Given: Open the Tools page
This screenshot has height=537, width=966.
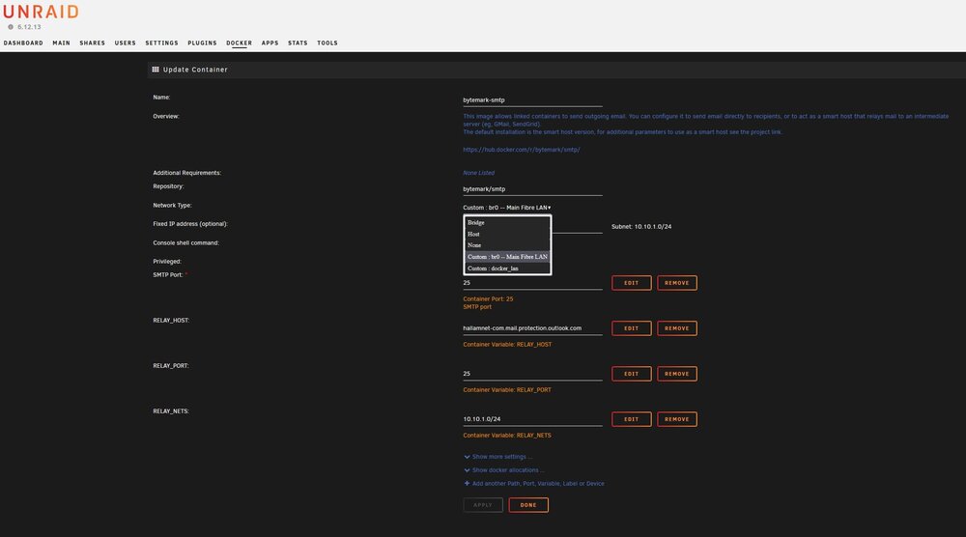Looking at the screenshot, I should (x=327, y=43).
